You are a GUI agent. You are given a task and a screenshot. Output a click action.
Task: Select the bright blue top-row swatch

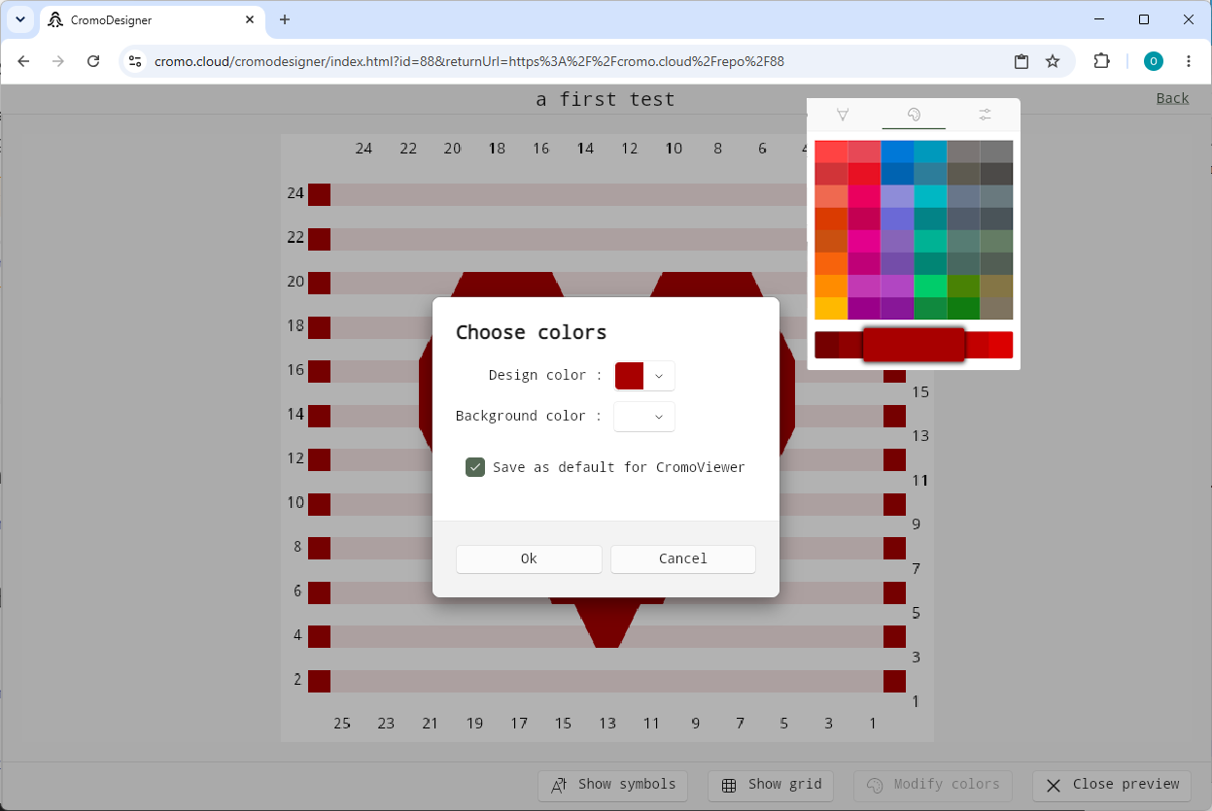(x=897, y=152)
